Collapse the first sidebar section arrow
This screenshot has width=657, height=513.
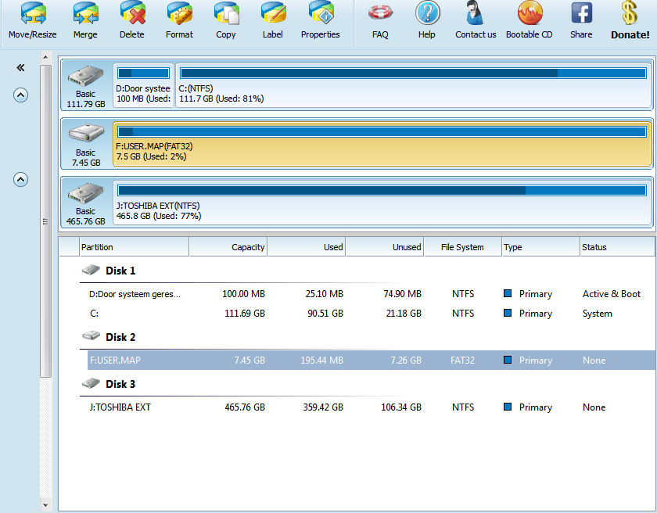pos(21,95)
